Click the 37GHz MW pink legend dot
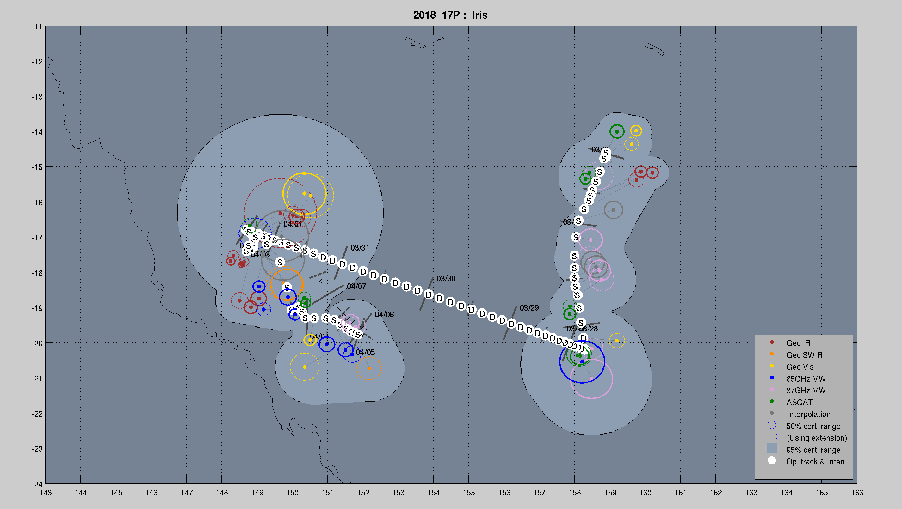The width and height of the screenshot is (902, 509). click(x=772, y=389)
